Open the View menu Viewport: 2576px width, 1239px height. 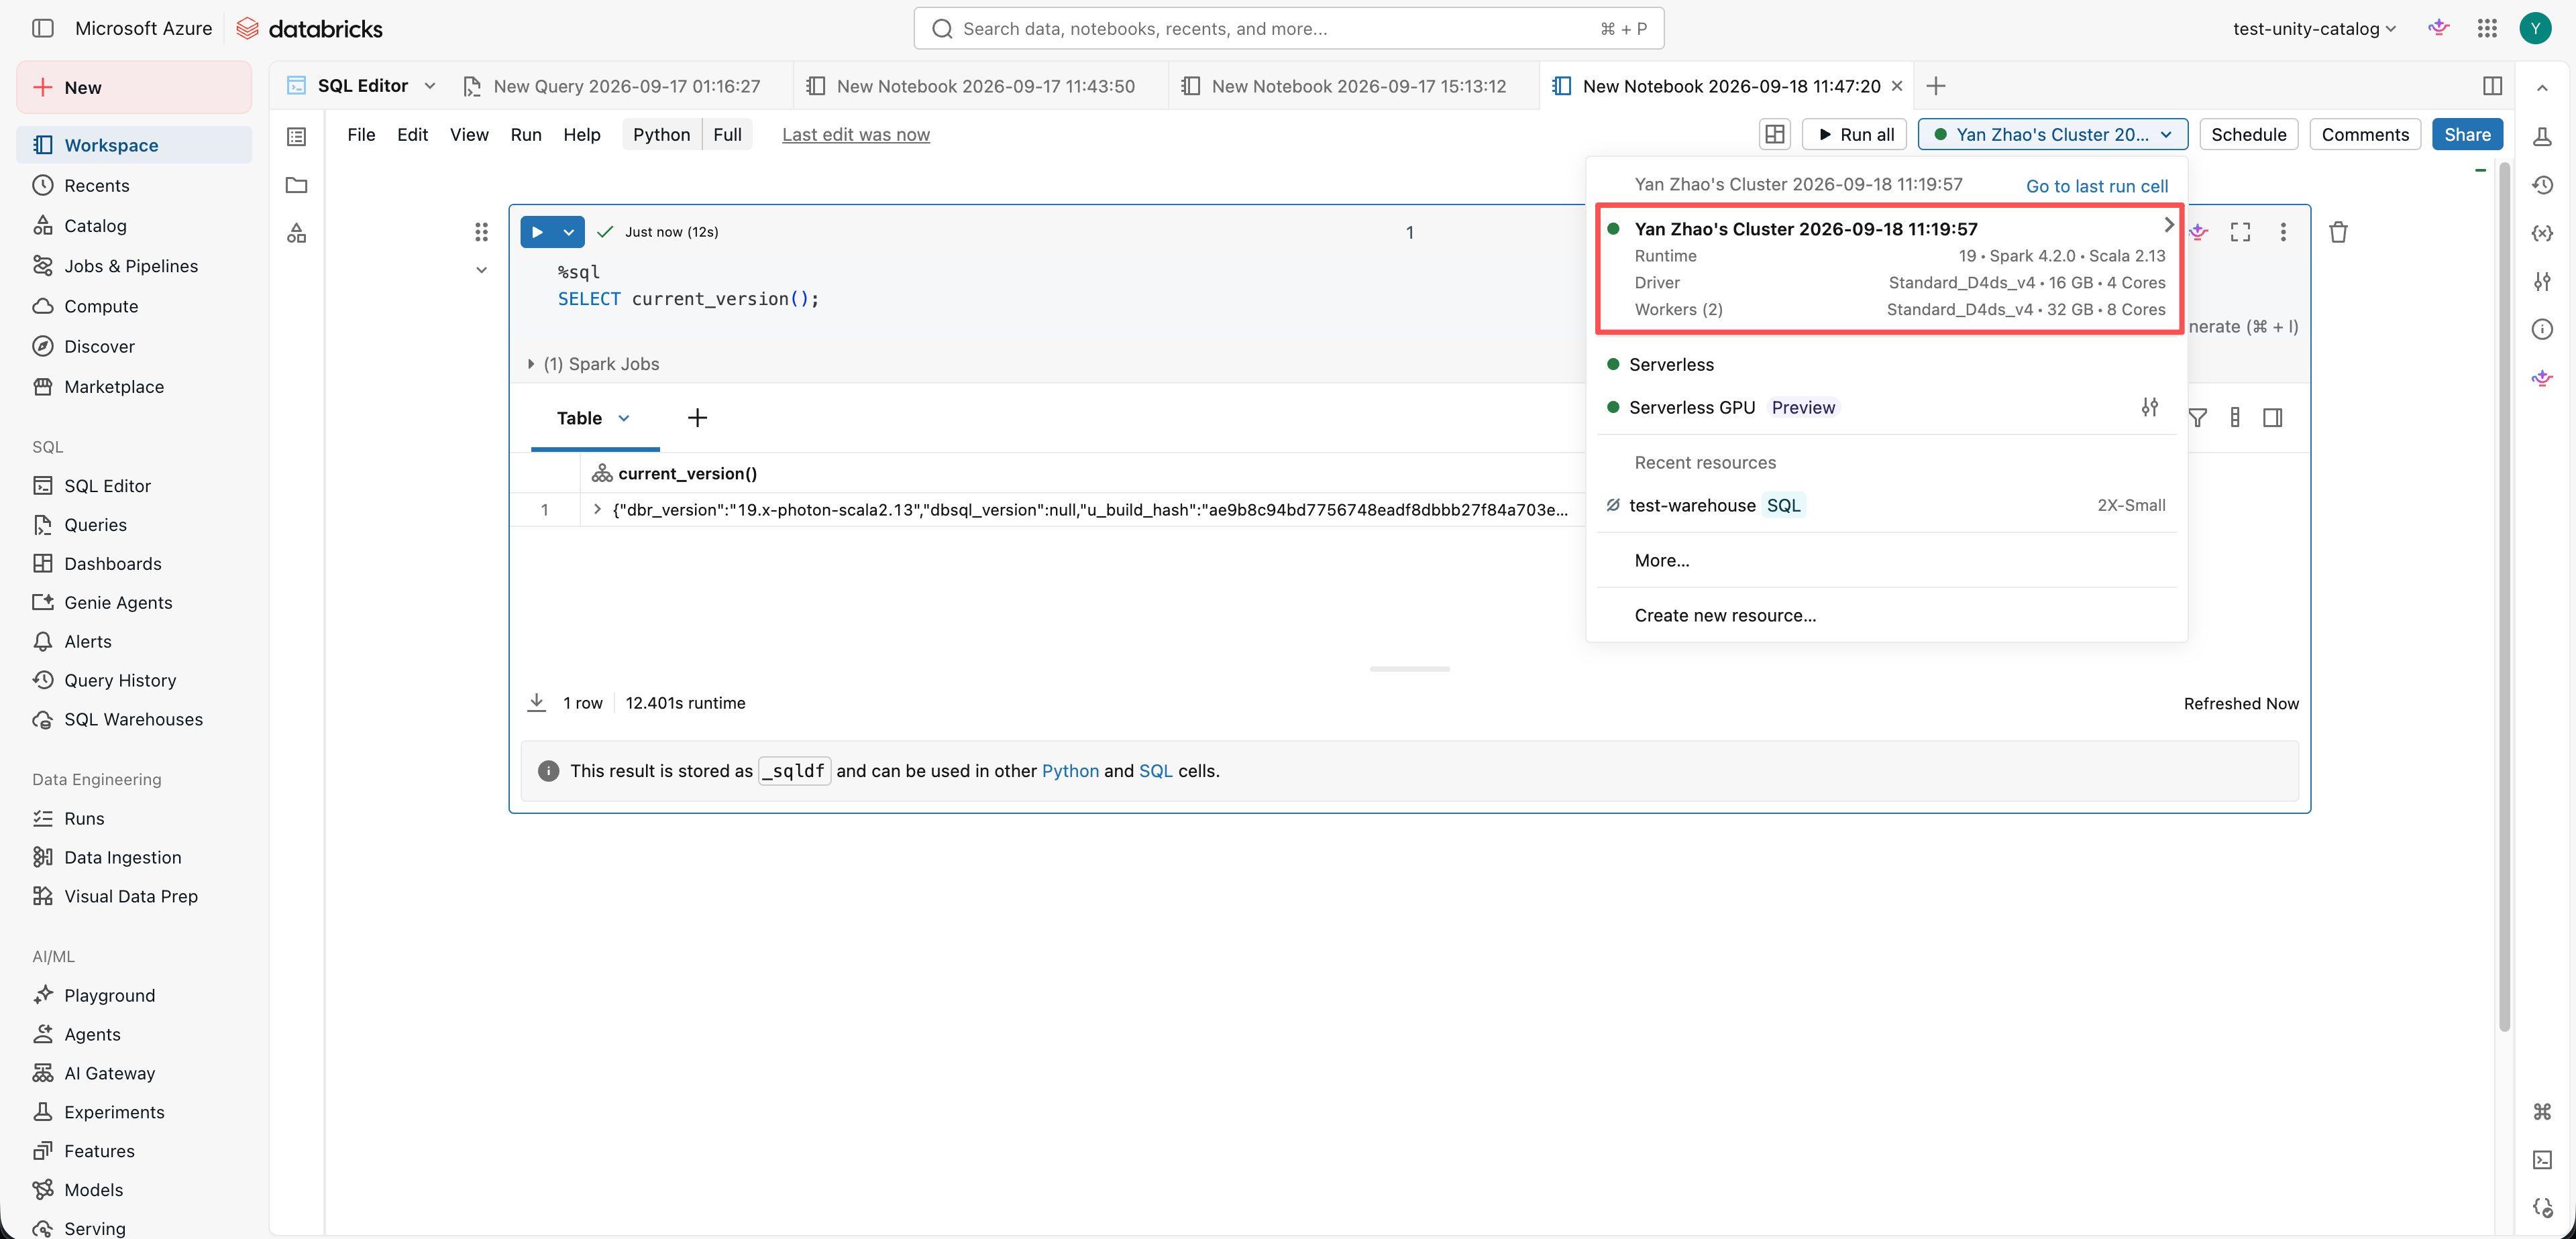tap(469, 134)
